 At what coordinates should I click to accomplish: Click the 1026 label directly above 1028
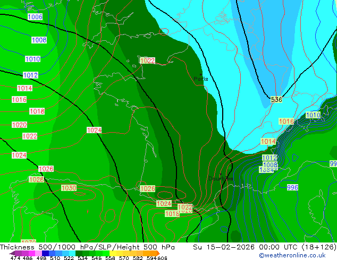pyautogui.click(x=46, y=169)
